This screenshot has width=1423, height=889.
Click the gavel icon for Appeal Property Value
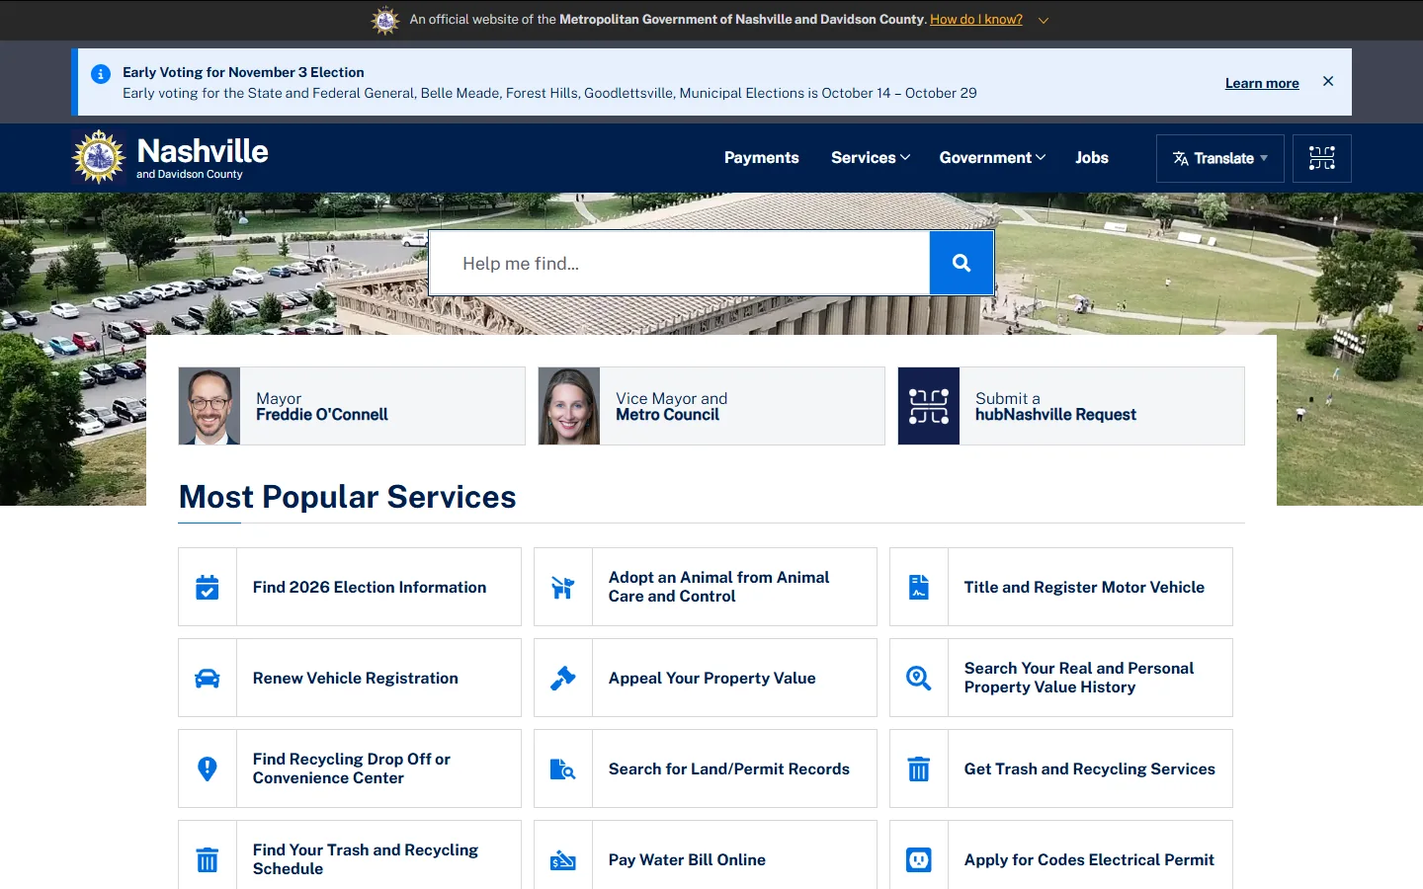[x=563, y=678]
